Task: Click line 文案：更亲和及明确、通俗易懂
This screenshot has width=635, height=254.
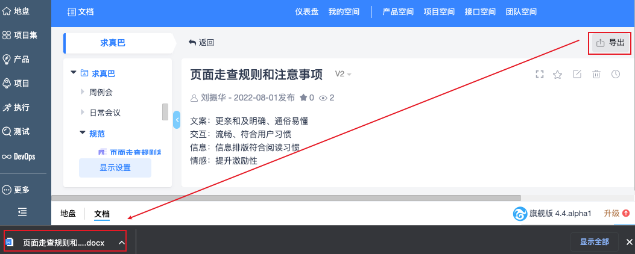Action: coord(250,121)
